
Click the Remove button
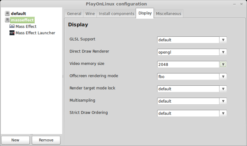click(46, 140)
